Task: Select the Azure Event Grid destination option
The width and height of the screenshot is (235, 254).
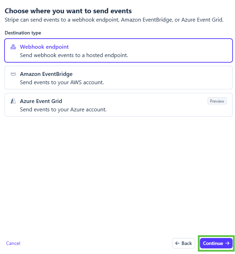Action: 118,105
